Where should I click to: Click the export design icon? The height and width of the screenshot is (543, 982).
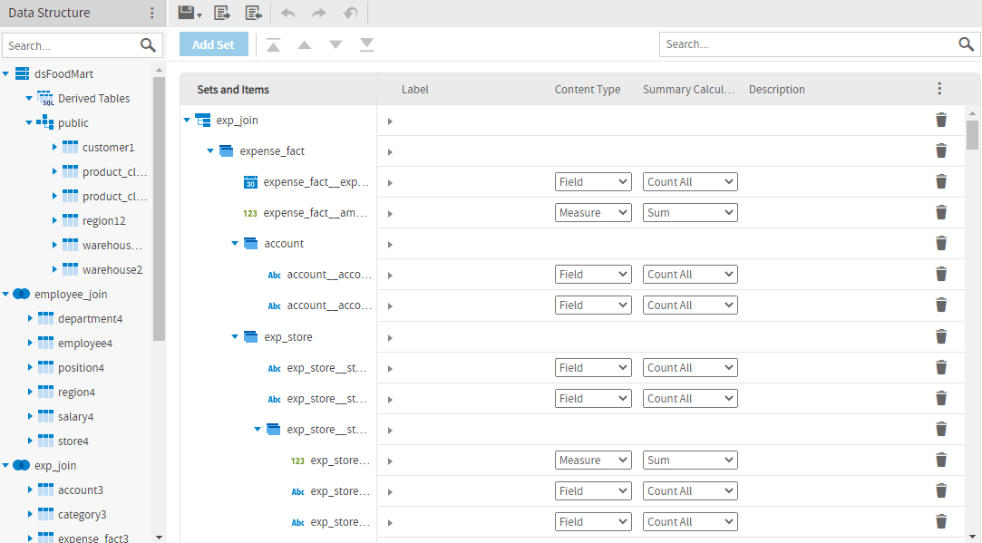tap(222, 13)
